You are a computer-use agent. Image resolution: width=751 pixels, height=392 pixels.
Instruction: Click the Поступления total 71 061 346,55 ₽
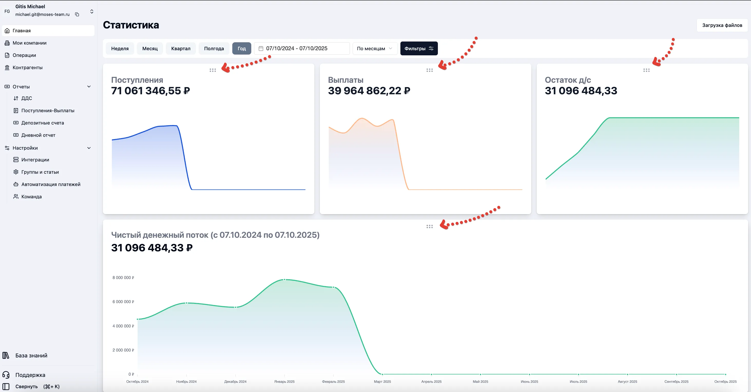[x=150, y=91]
